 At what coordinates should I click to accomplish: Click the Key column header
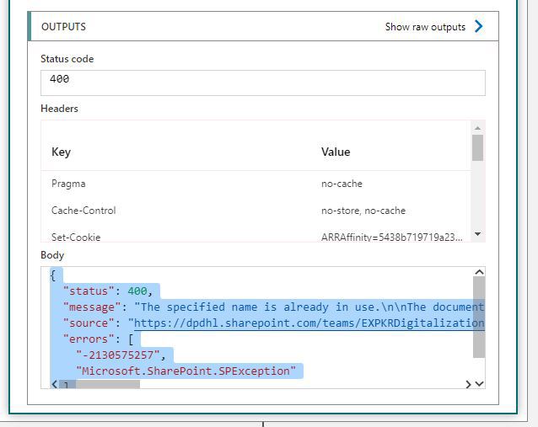(x=61, y=152)
